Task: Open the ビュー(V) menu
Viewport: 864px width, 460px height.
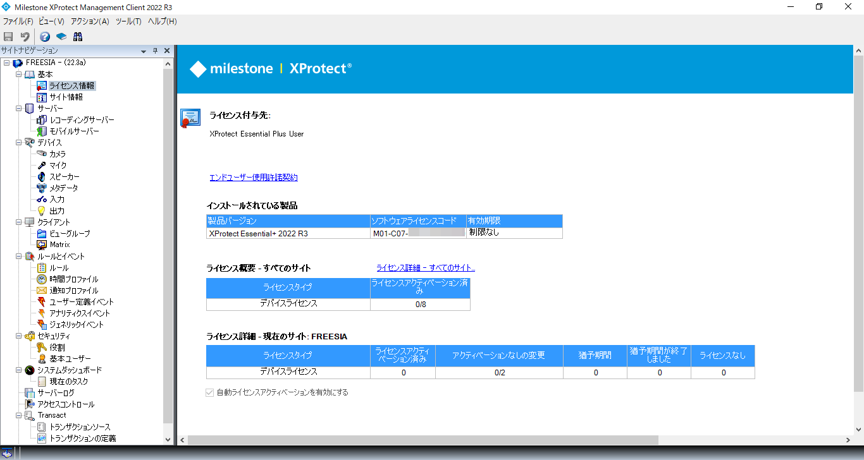Action: point(51,21)
